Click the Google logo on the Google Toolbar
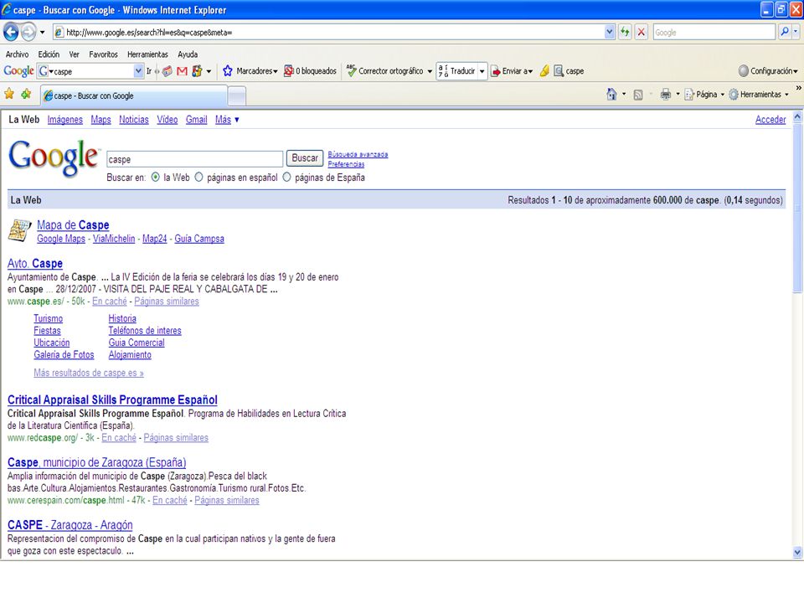 tap(18, 71)
